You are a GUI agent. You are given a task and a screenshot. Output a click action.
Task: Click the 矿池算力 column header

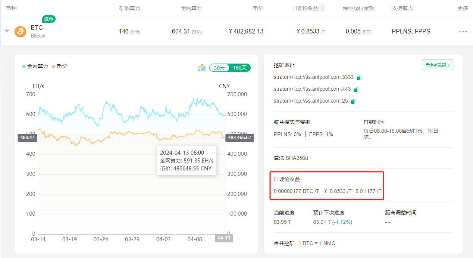[x=129, y=8]
